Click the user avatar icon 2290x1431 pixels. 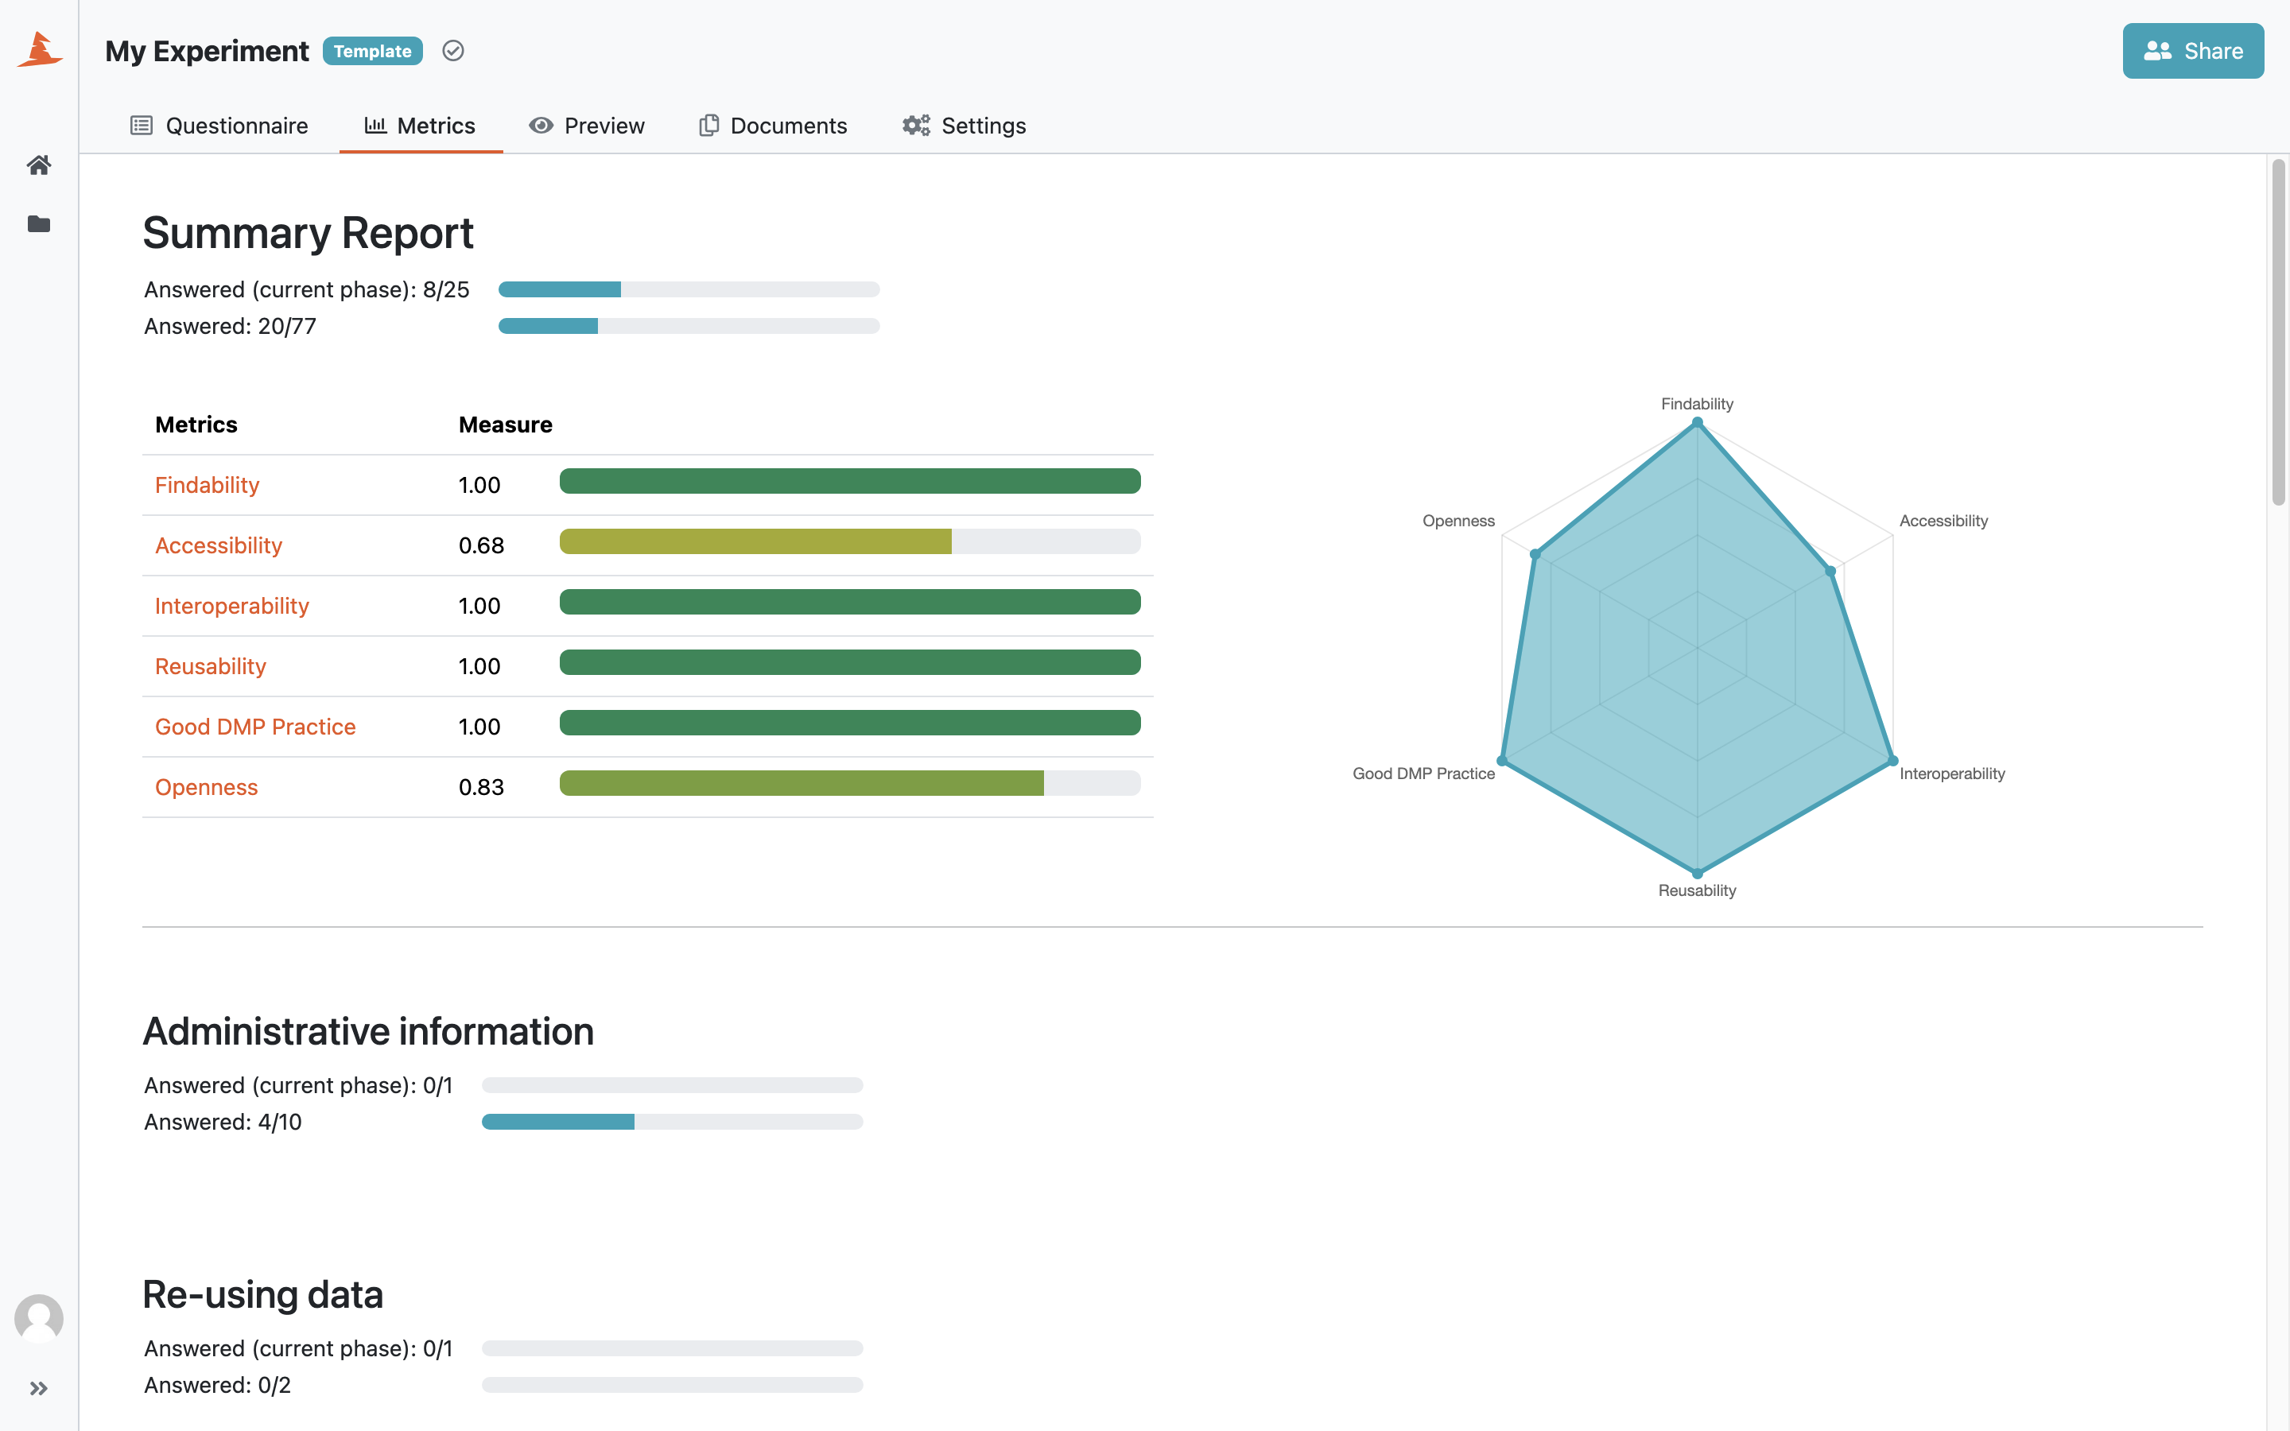(39, 1318)
